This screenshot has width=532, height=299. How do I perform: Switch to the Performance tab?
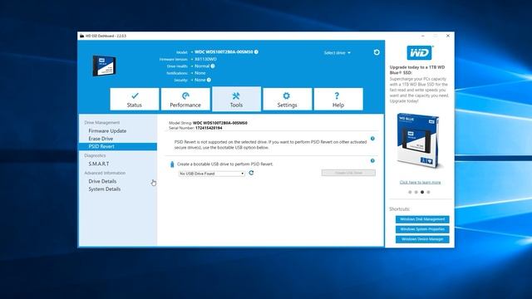click(185, 99)
